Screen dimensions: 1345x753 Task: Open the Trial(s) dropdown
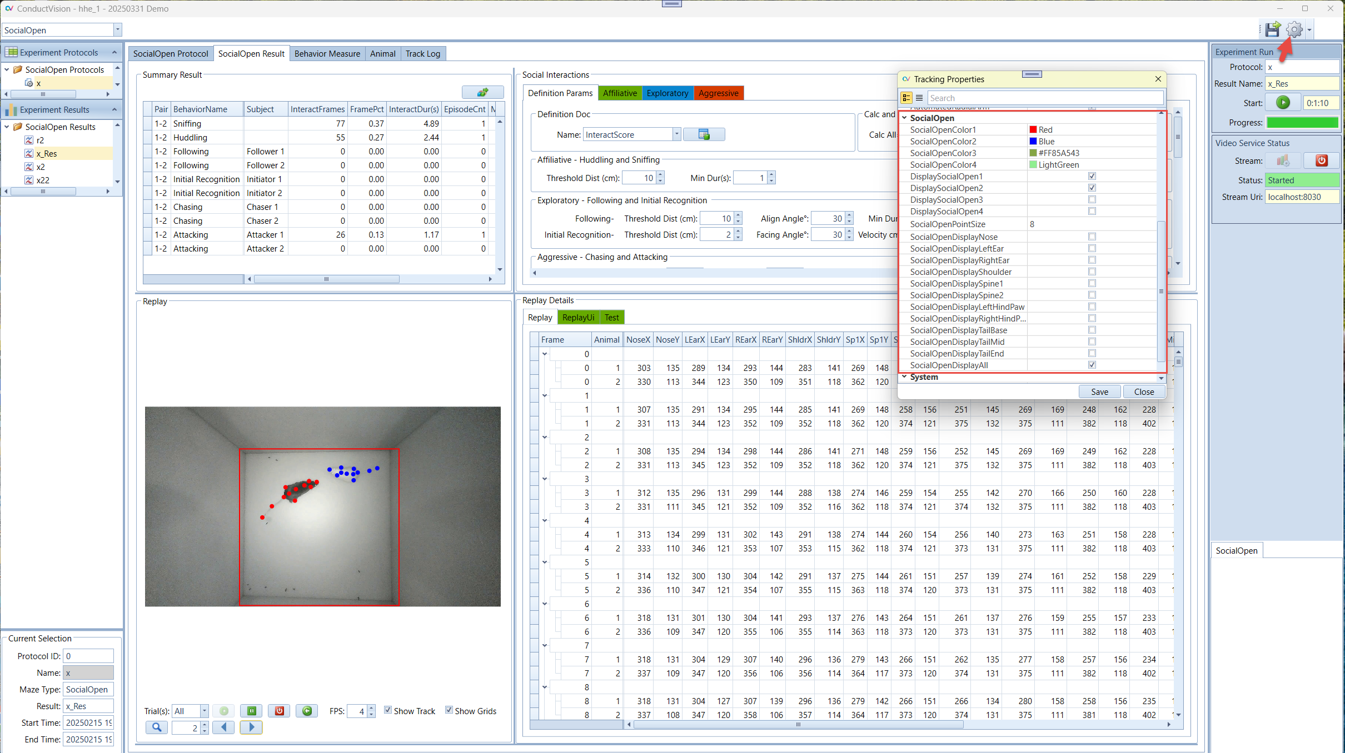204,711
